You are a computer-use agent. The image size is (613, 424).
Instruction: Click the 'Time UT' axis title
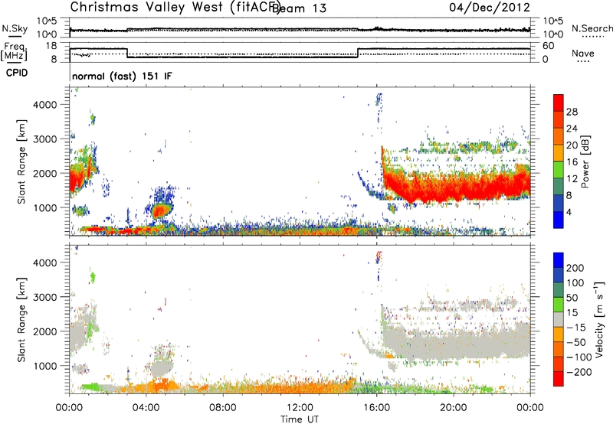[x=300, y=419]
